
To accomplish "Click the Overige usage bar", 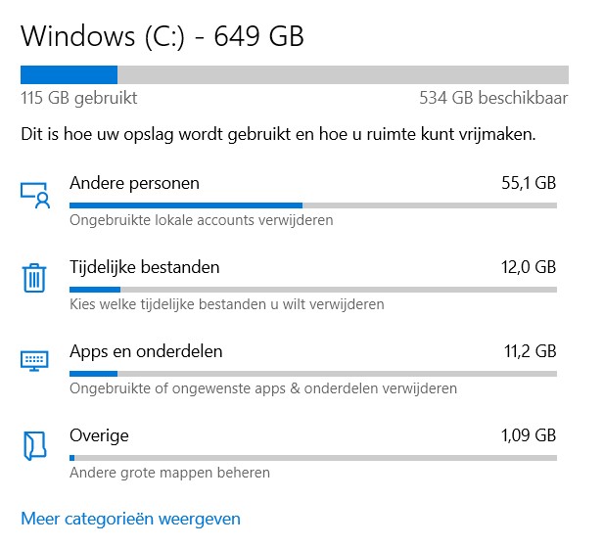I will click(312, 458).
